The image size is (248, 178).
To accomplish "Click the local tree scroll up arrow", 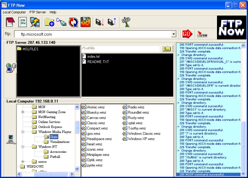I will [x=77, y=107].
